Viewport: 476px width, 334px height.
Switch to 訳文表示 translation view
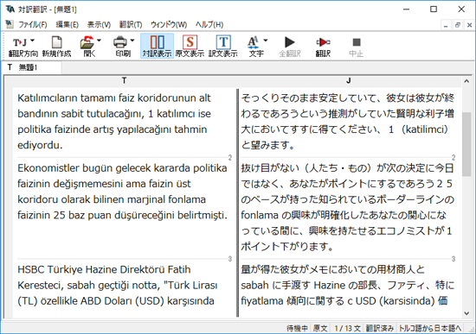(223, 46)
